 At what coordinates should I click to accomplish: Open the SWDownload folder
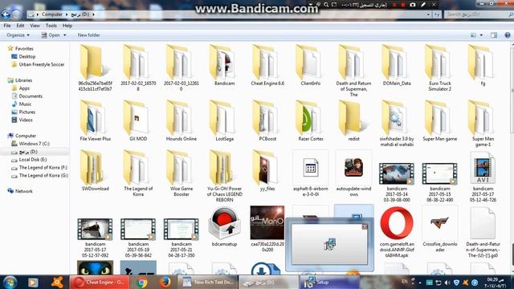96,171
